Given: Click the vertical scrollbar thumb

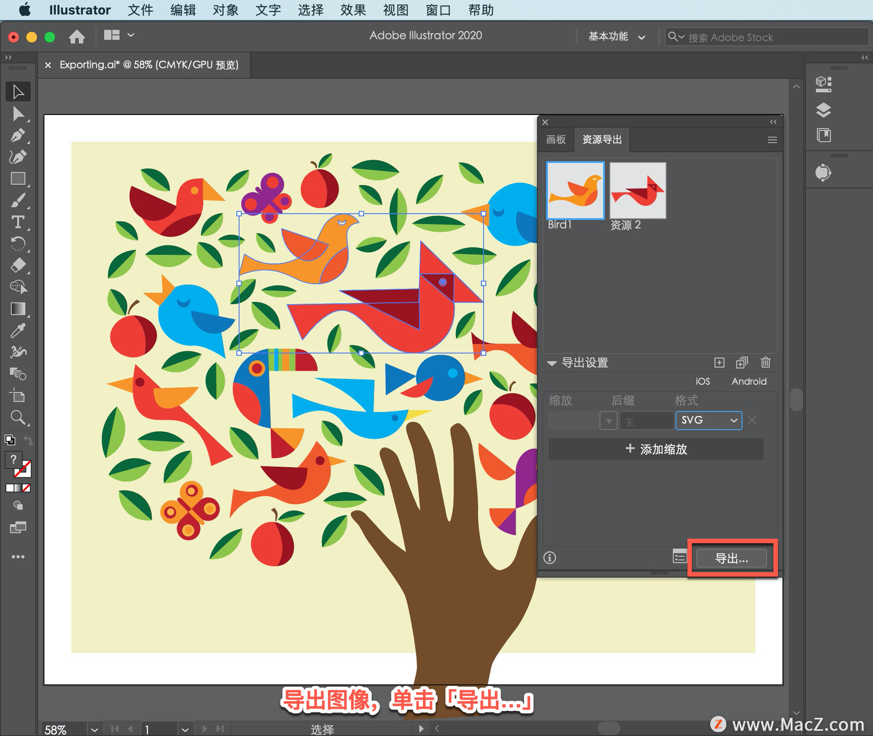Looking at the screenshot, I should (796, 399).
